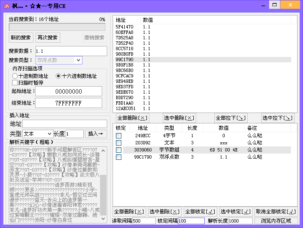
Task: Click the bottom 全部删除[×] button
Action: [129, 212]
